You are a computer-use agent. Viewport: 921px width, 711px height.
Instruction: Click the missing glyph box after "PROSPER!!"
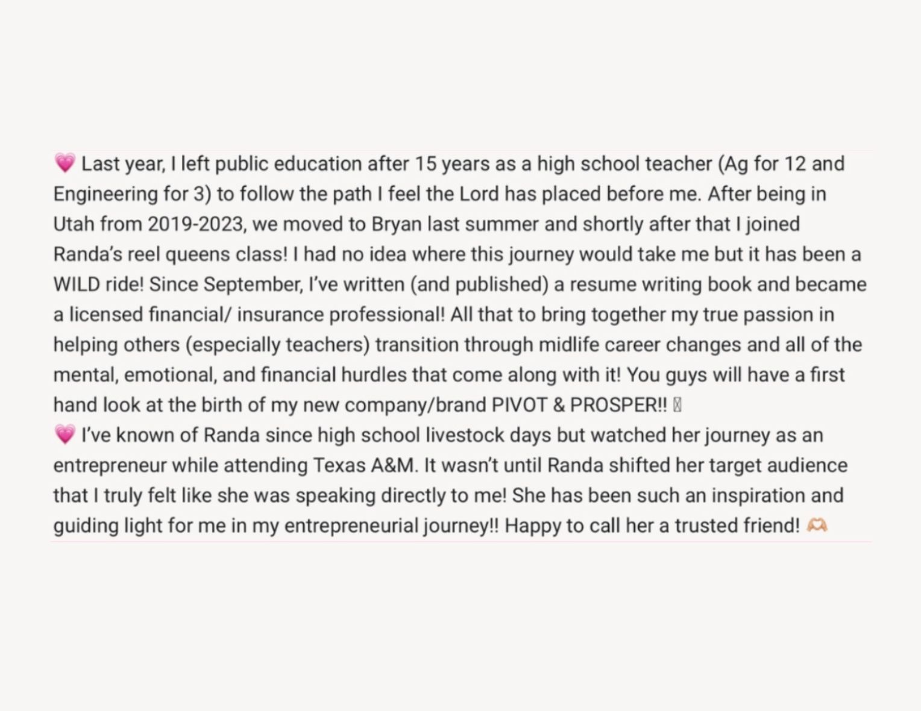(x=677, y=405)
